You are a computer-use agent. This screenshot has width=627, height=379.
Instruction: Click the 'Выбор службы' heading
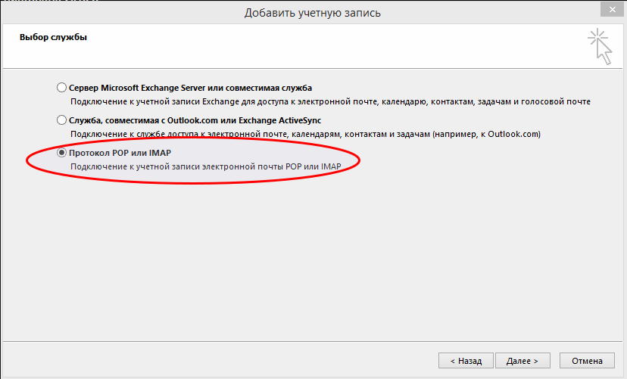point(48,37)
